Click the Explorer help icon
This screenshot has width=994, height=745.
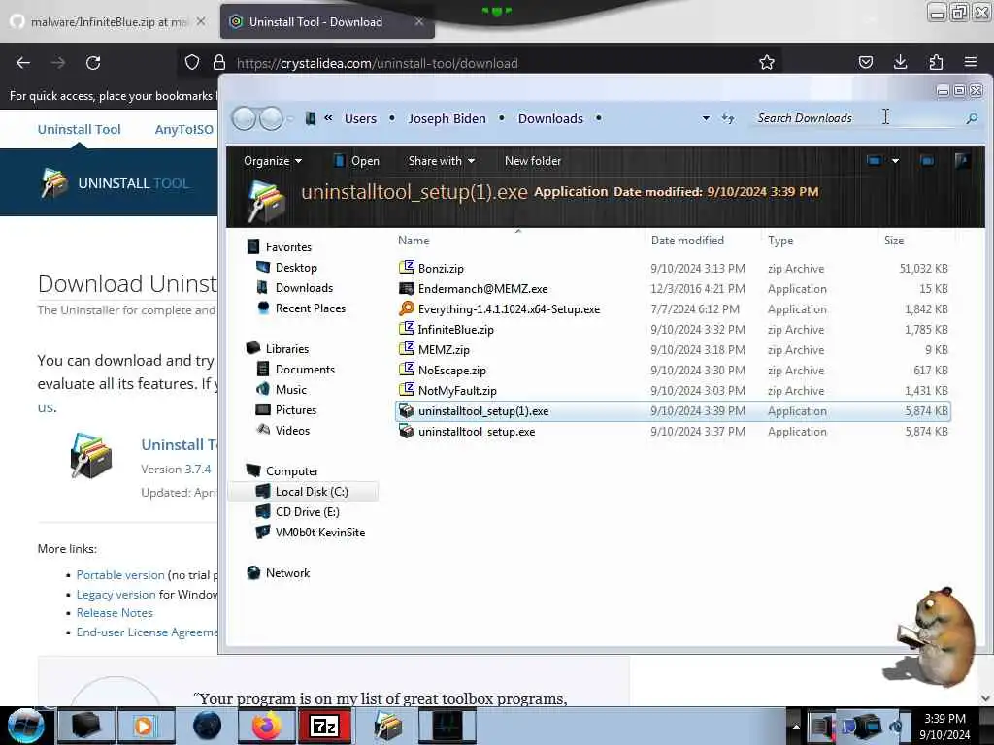(x=962, y=161)
